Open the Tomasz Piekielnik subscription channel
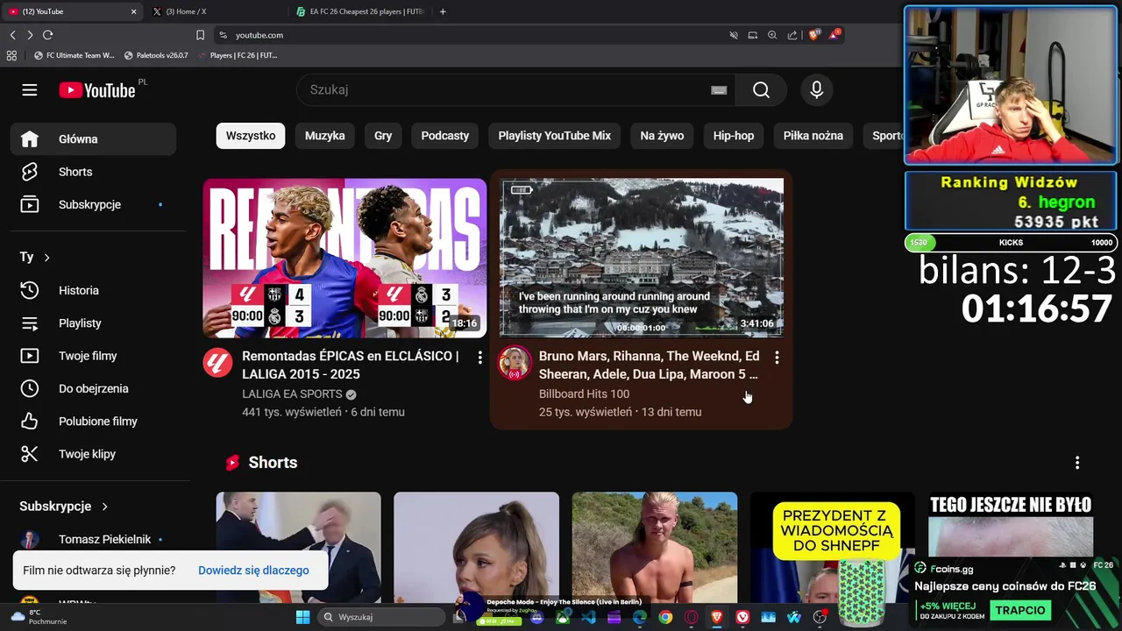The height and width of the screenshot is (631, 1122). tap(94, 539)
